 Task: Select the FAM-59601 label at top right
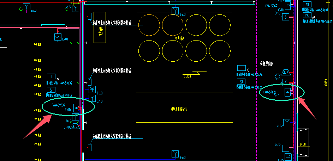272,6
